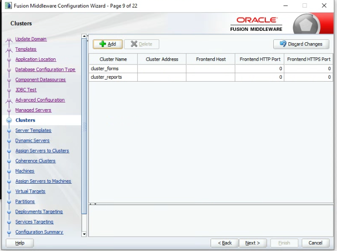Screen dimensions: 337x251
Task: Open Update Domain step
Action: pyautogui.click(x=31, y=39)
